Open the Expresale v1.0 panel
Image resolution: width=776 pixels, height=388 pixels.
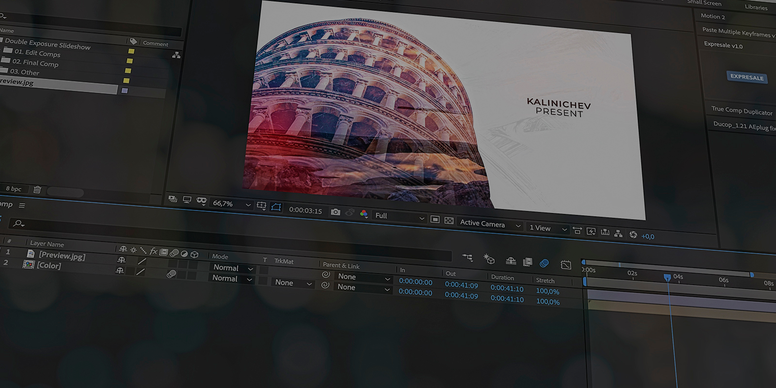click(723, 45)
